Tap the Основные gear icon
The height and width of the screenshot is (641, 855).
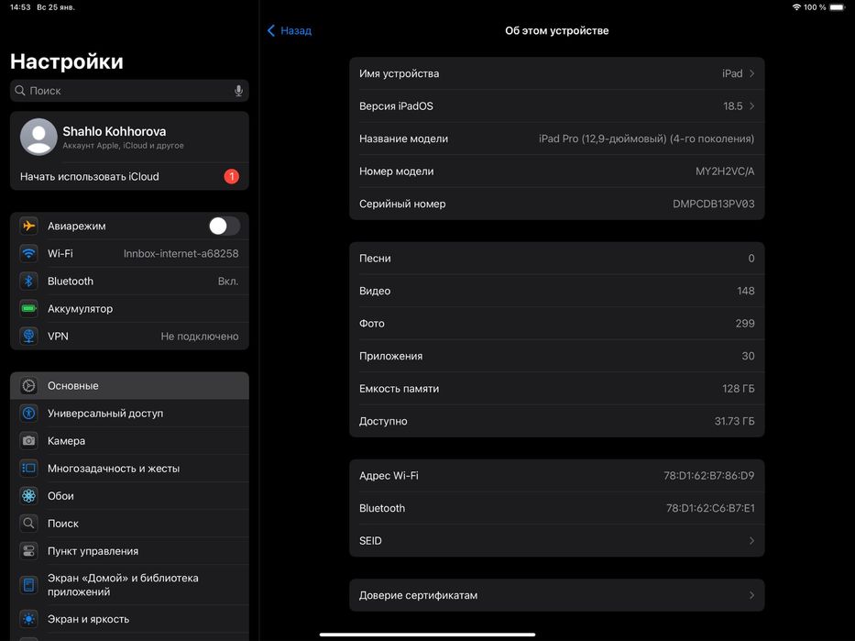29,386
